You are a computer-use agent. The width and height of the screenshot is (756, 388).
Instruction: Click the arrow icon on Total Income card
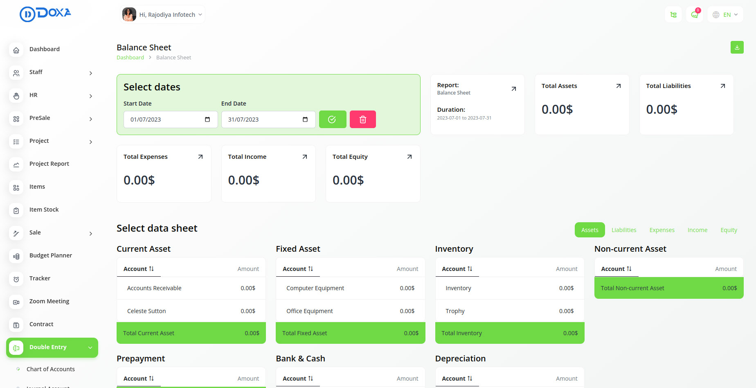[304, 157]
